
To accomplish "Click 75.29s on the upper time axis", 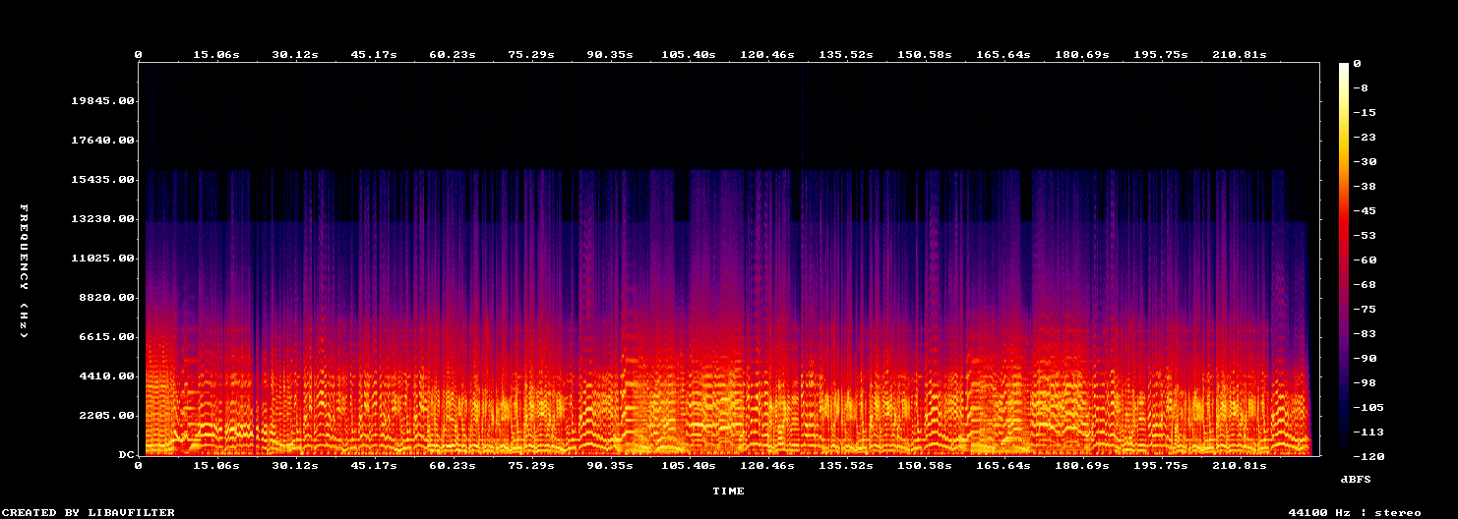I will tap(531, 54).
